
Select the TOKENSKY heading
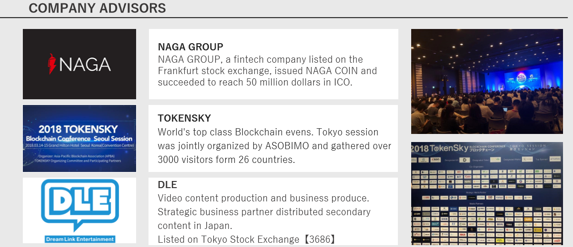point(184,118)
